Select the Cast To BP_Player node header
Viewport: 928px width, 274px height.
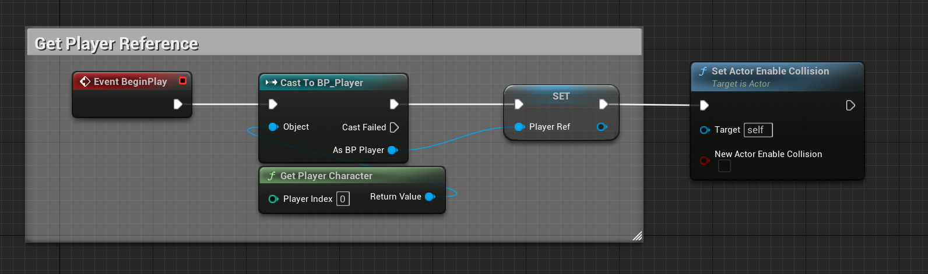(x=333, y=83)
